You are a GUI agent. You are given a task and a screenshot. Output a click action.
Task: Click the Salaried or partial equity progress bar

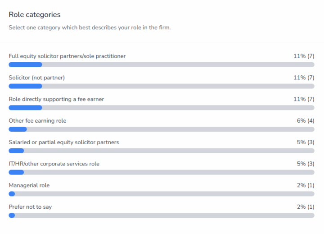(x=162, y=151)
